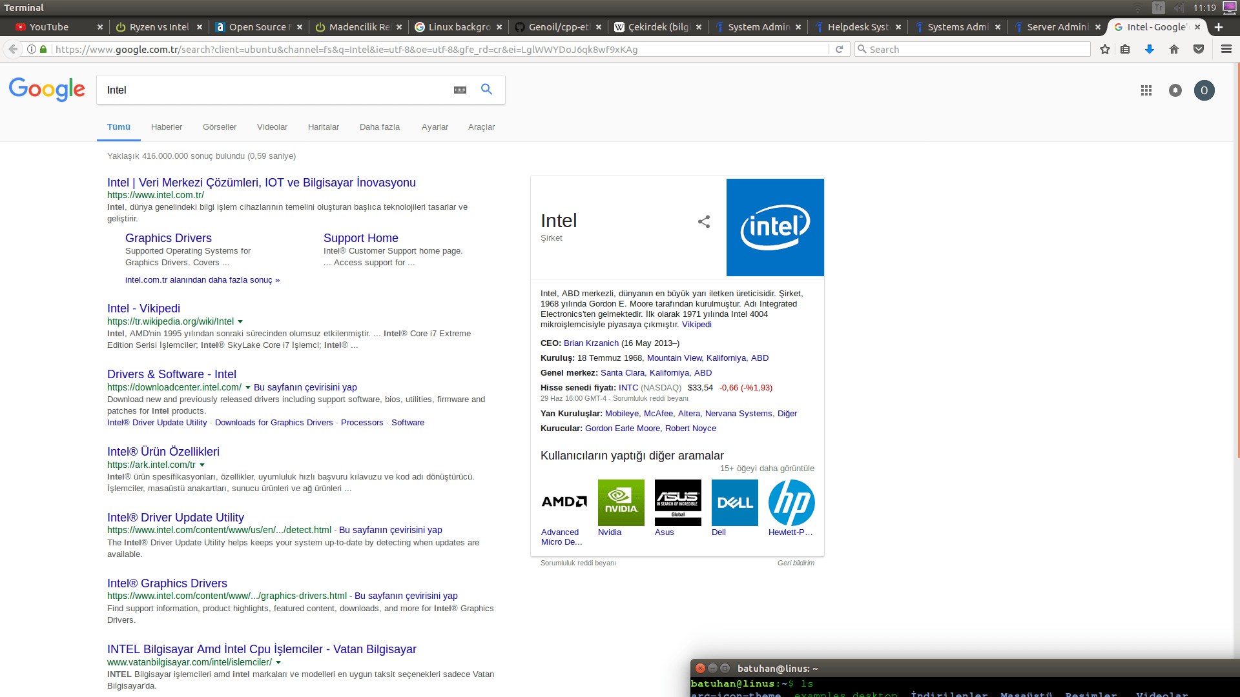The image size is (1240, 697).
Task: Open the on-screen keyboard input tool
Action: [460, 90]
